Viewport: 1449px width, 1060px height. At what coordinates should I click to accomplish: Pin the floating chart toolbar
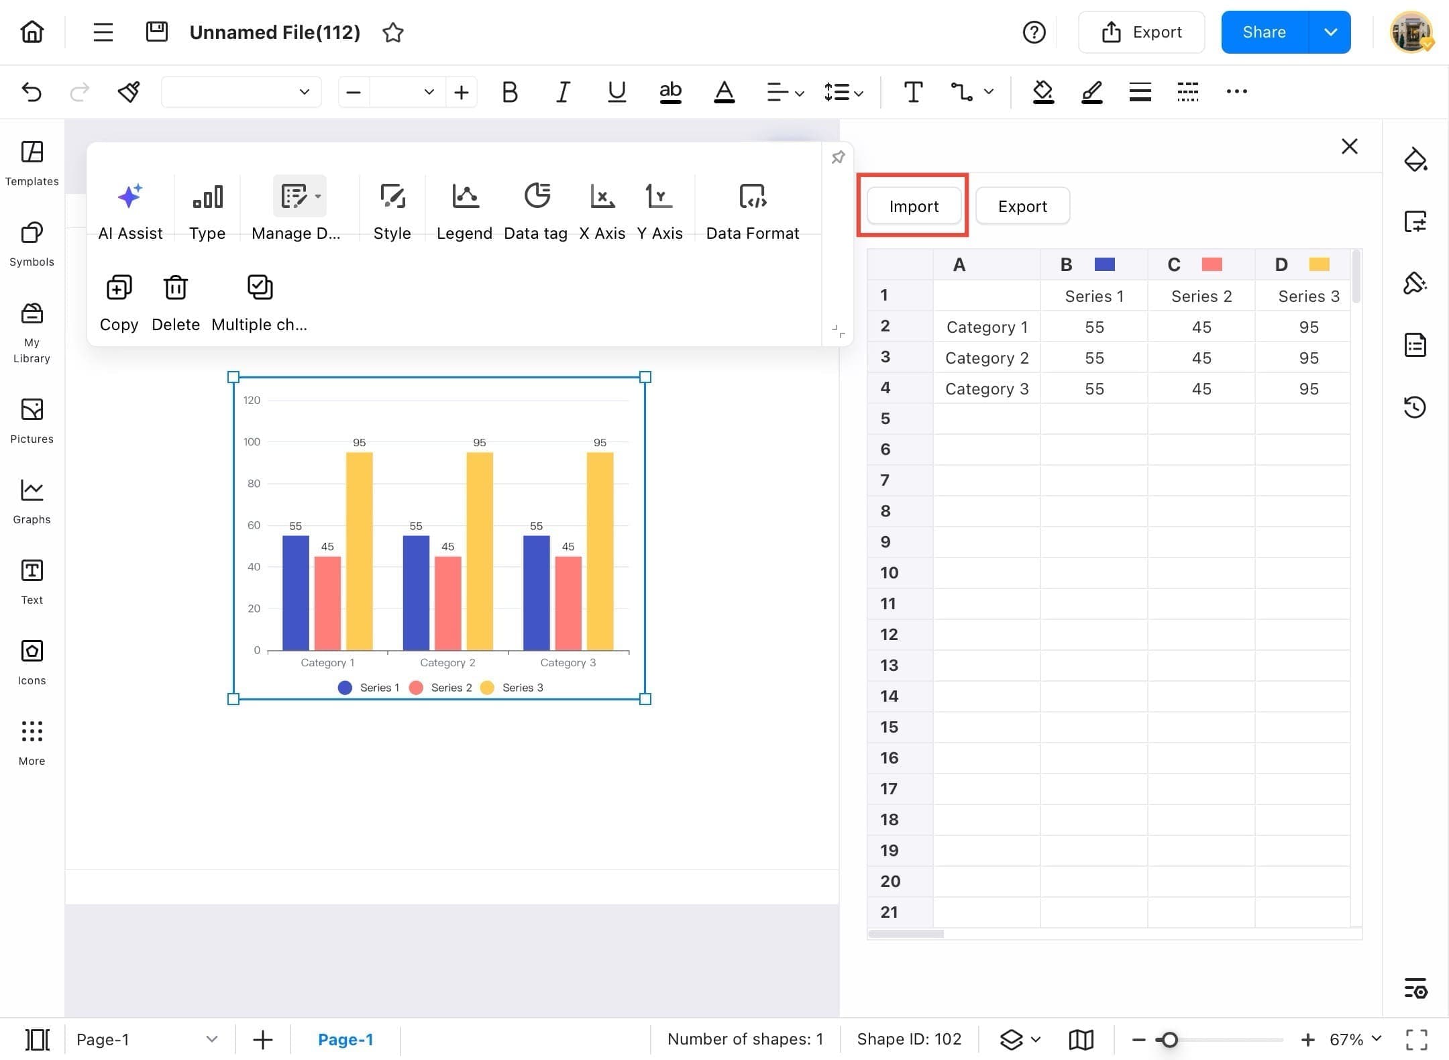[838, 157]
